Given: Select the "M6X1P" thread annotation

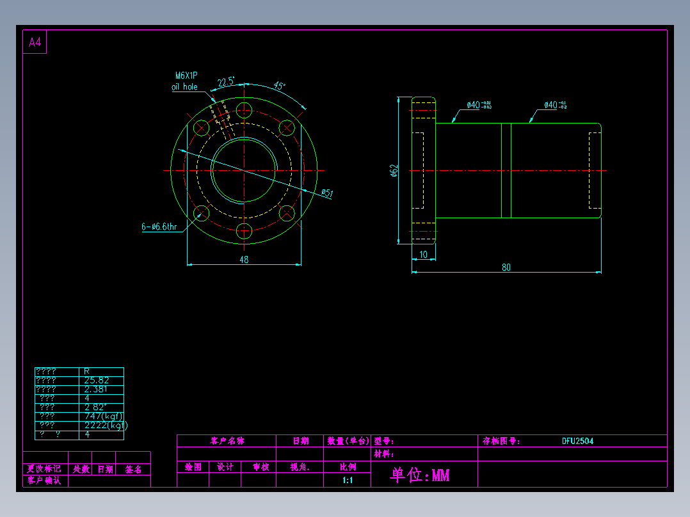Looking at the screenshot, I should tap(187, 76).
